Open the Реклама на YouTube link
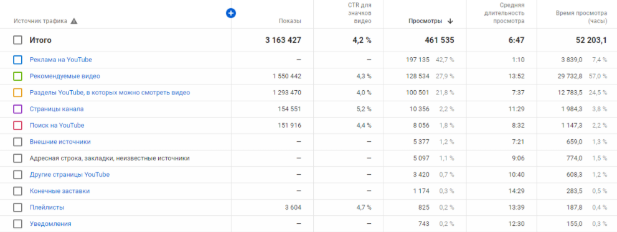617x232 pixels. (60, 60)
